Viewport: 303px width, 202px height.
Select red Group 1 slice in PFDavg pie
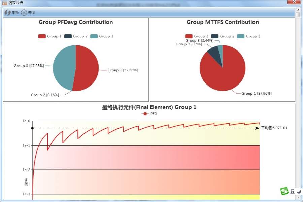(87, 68)
